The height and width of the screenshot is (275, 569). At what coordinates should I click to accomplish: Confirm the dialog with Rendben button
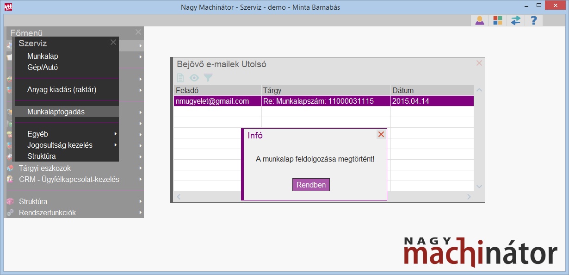pos(311,185)
